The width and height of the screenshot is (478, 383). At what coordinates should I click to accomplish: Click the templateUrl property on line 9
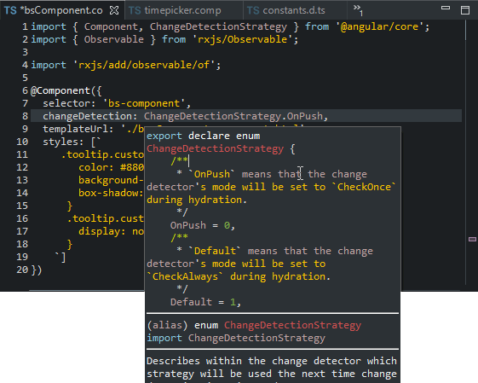75,129
